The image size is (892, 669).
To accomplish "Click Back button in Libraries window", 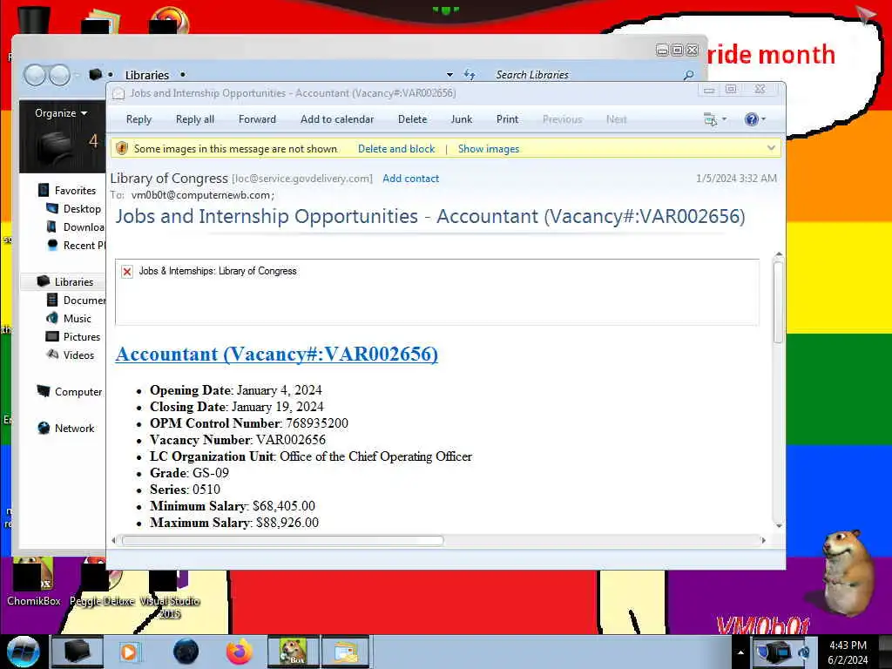I will coord(34,75).
